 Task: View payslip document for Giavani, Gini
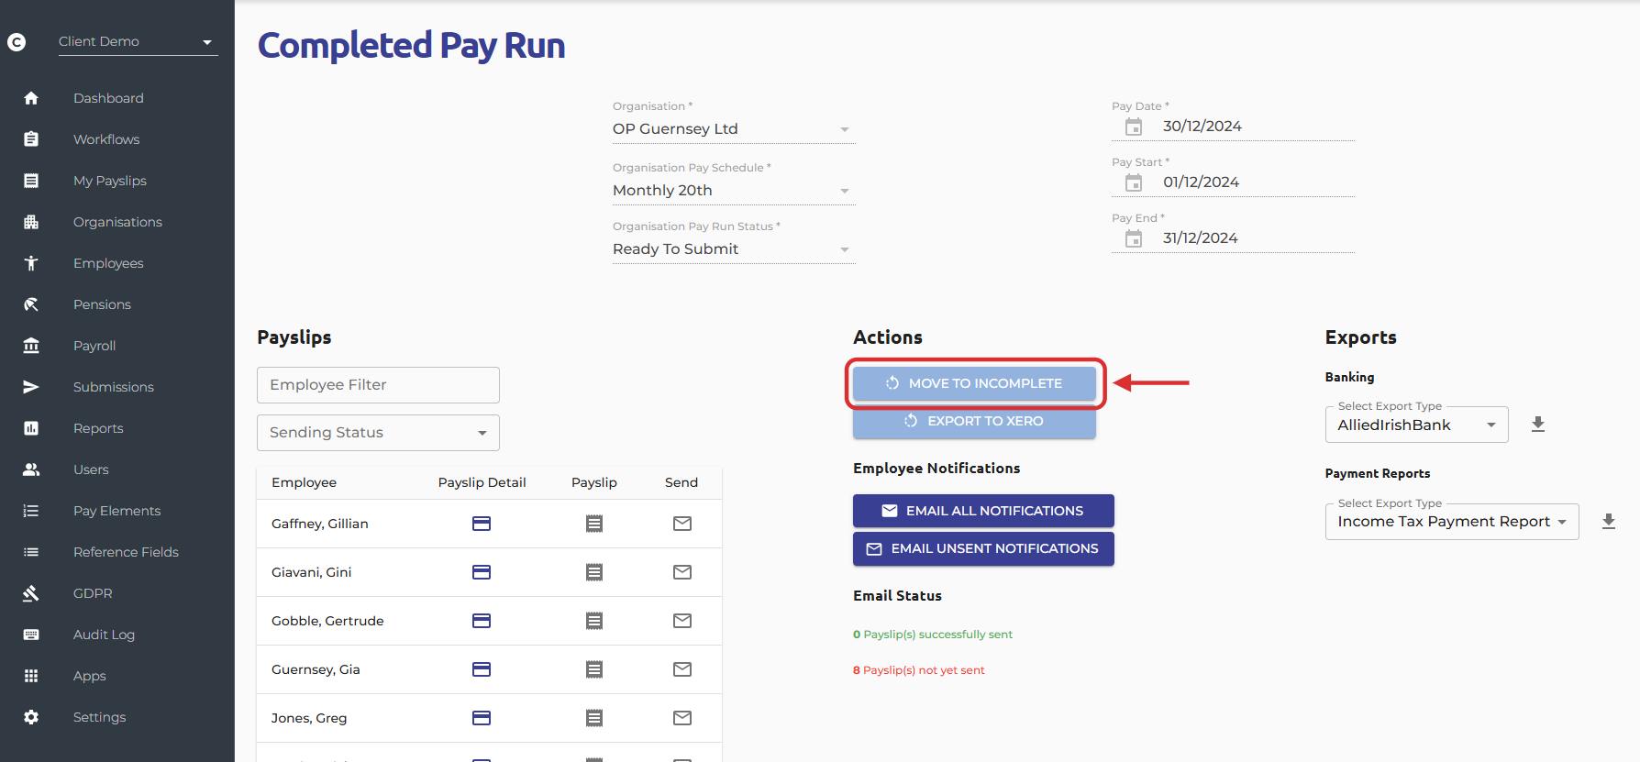[594, 572]
